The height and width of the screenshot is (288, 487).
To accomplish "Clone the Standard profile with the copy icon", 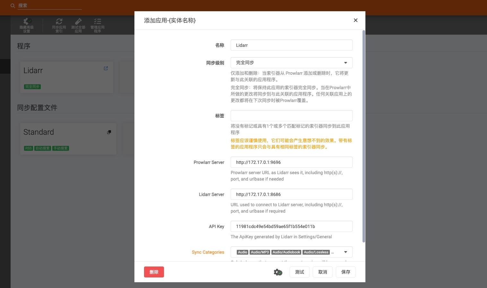I will pos(109,132).
